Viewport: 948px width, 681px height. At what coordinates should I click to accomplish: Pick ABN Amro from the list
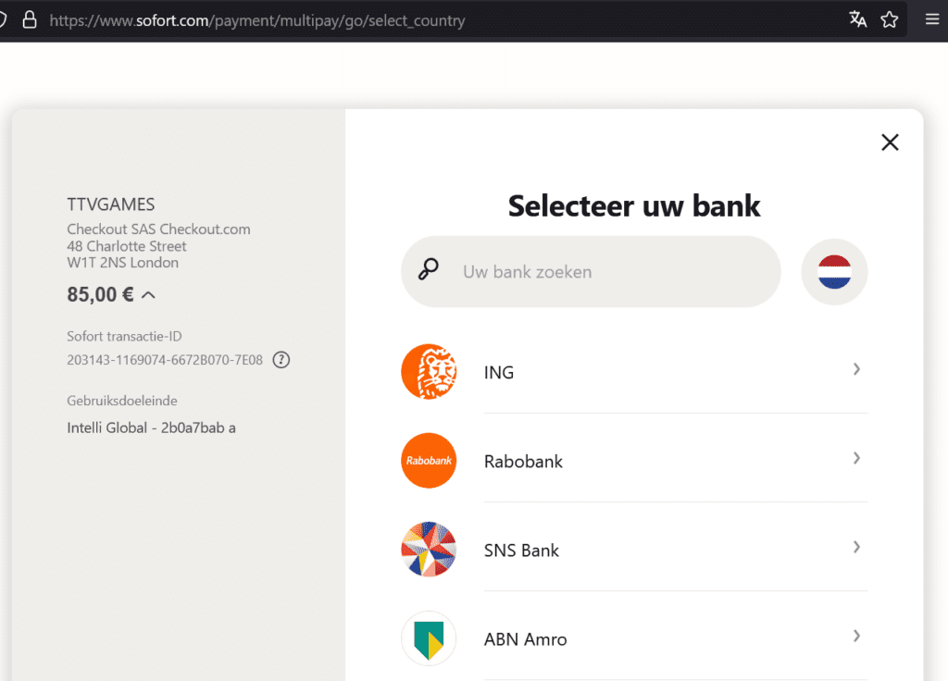point(634,638)
